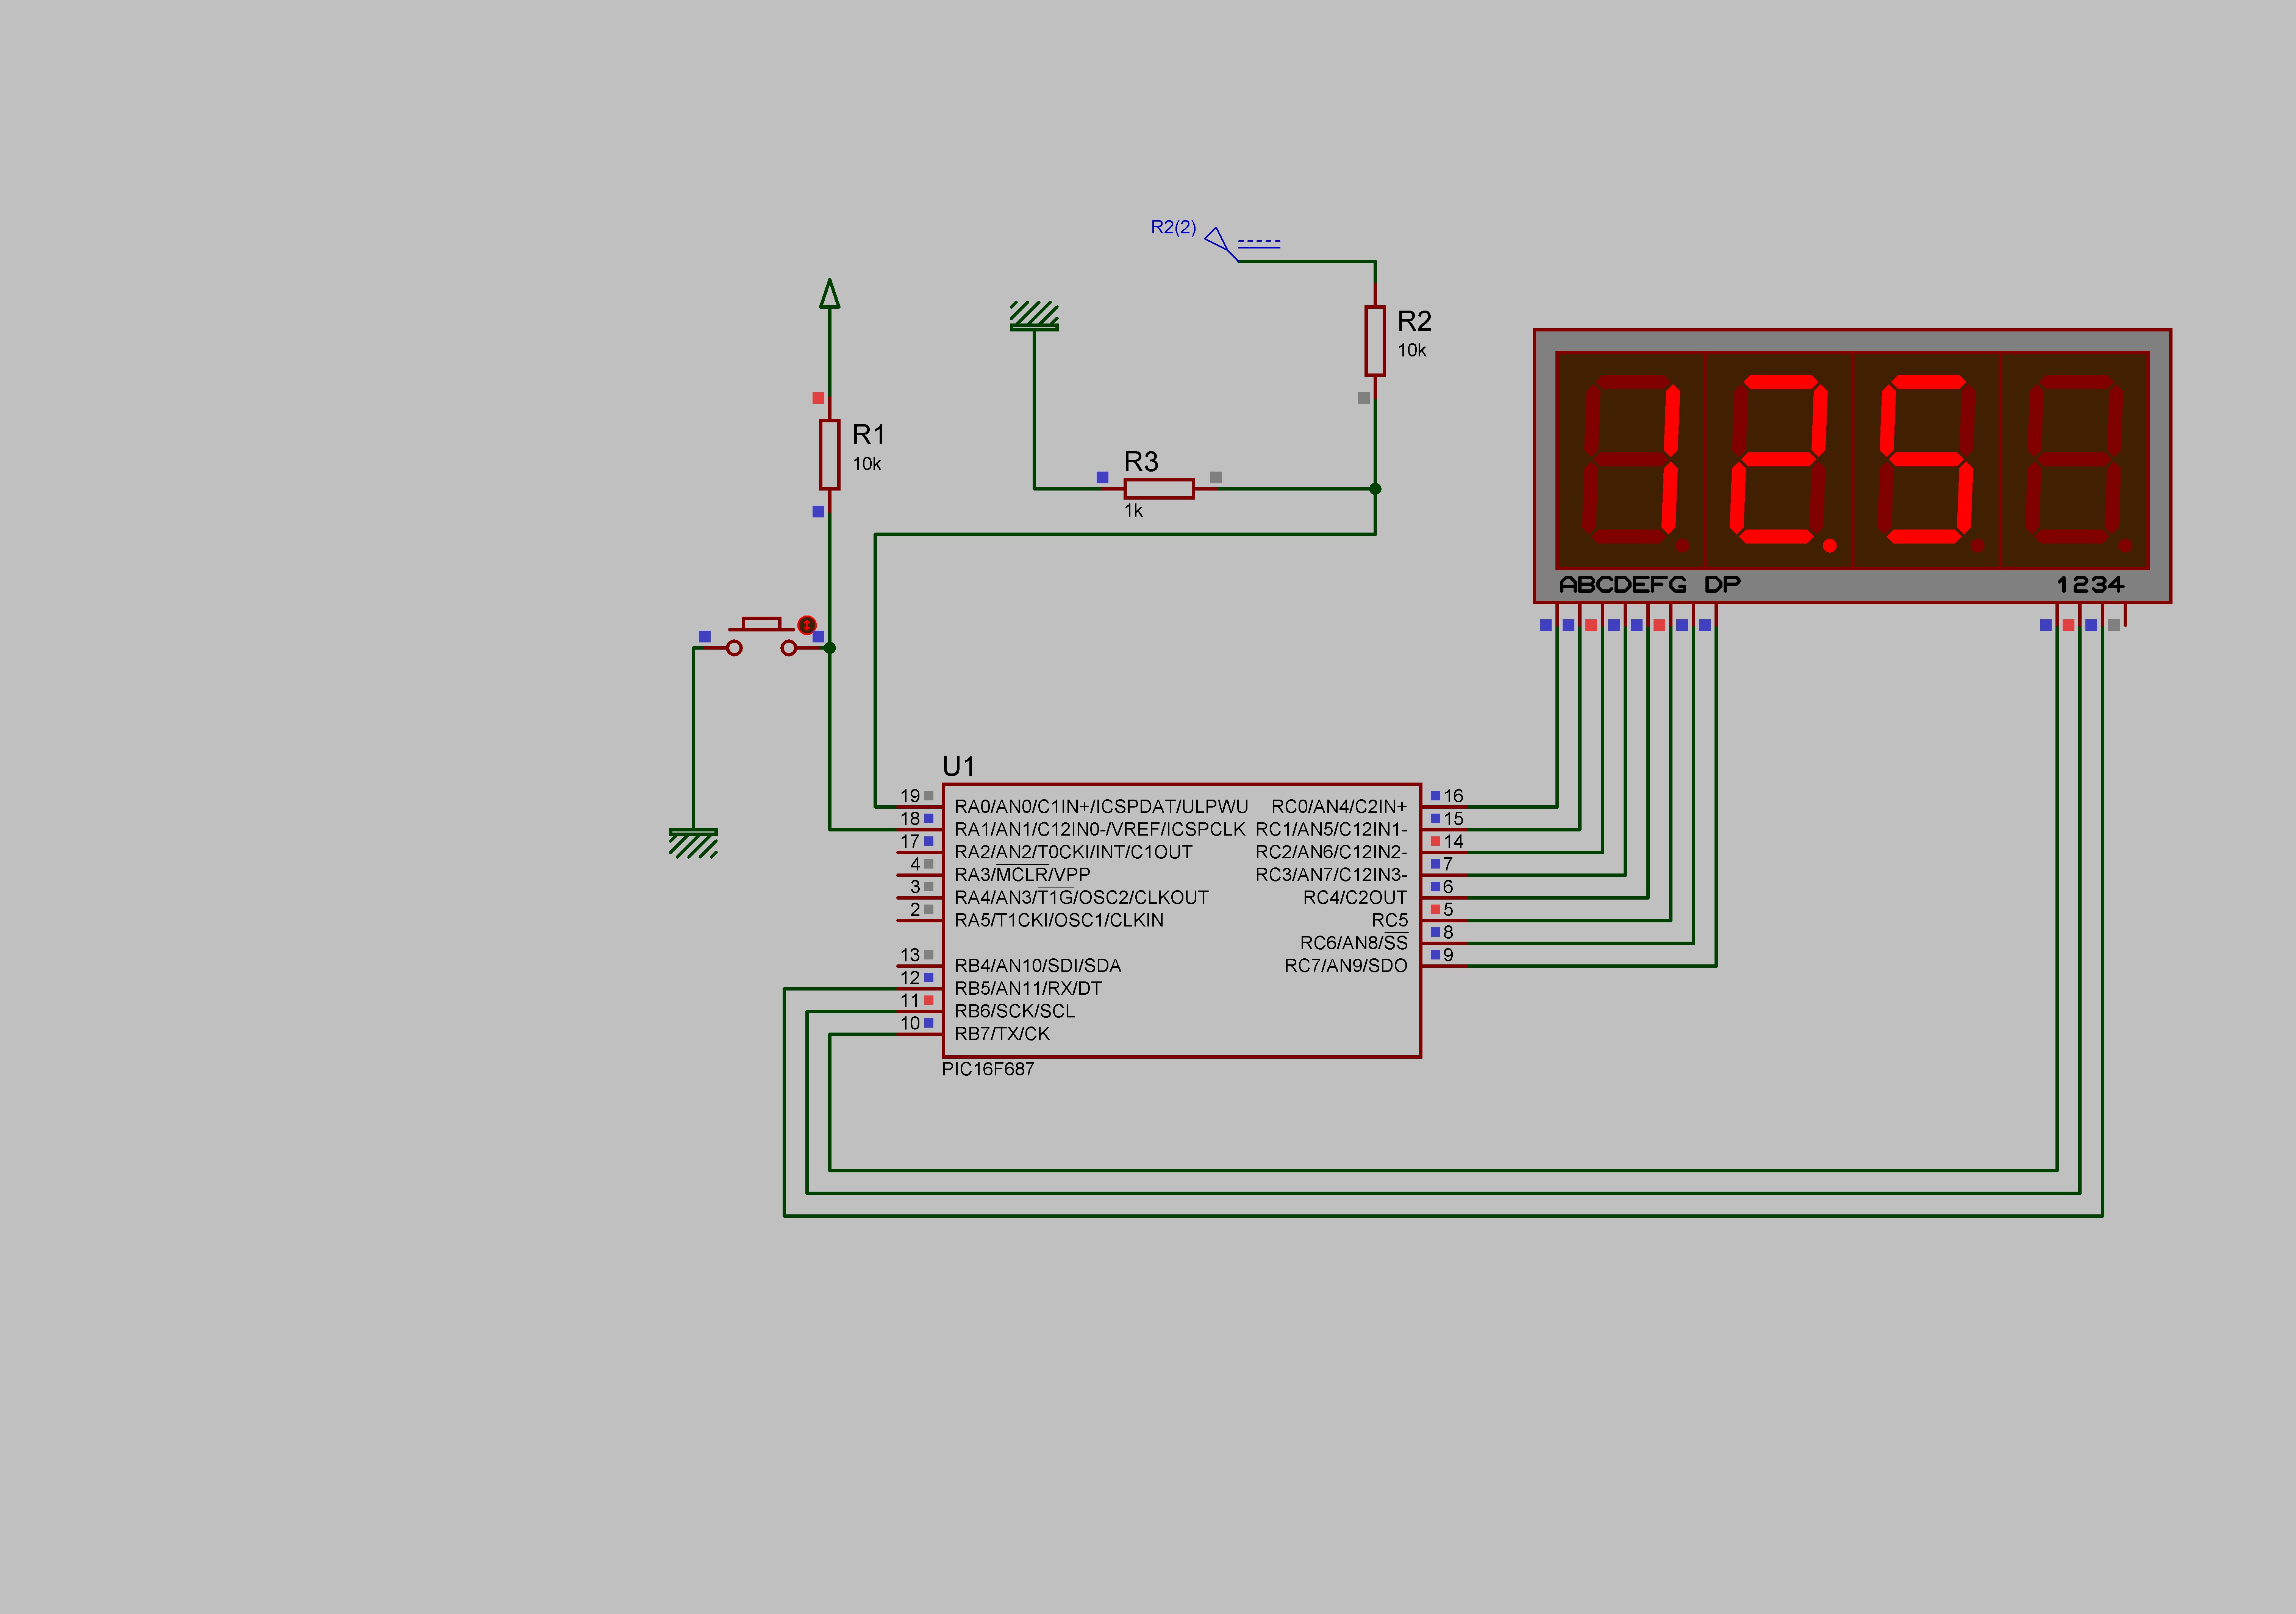Select the R3 resistor symbol body
This screenshot has width=2296, height=1614.
[x=1159, y=489]
